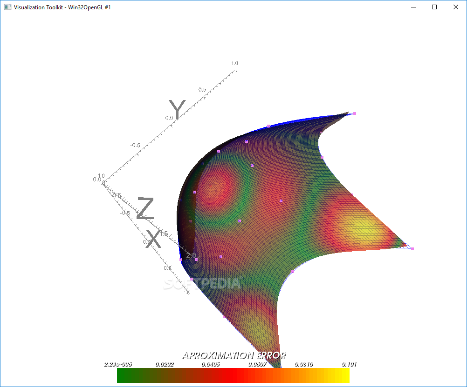The image size is (467, 387).
Task: Click the 0.0202 color bar label
Action: point(165,364)
